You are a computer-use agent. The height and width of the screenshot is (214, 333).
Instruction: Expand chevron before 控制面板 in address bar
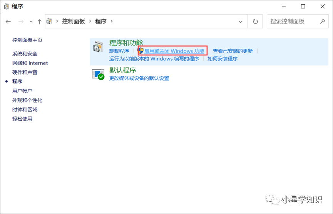click(x=57, y=21)
